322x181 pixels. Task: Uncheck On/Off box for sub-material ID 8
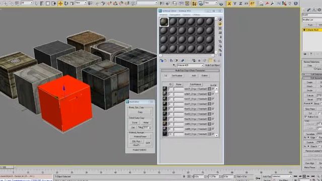tap(213, 124)
